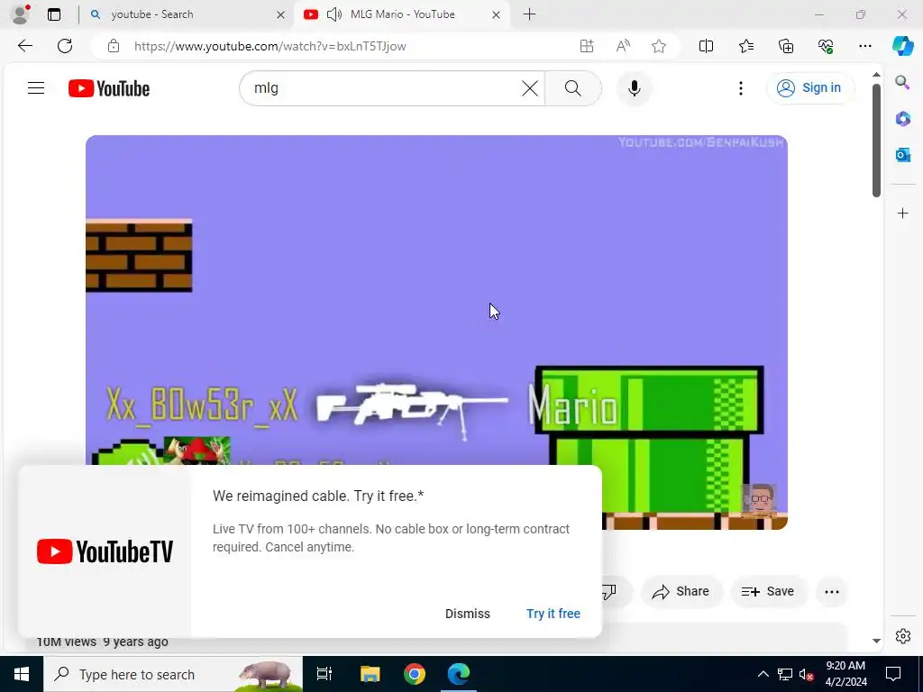Click the scrollbar down arrow
The image size is (923, 692).
tap(876, 641)
